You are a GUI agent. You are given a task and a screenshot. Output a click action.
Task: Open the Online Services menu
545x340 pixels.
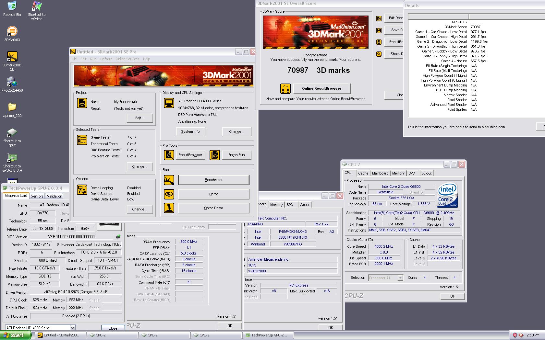127,59
